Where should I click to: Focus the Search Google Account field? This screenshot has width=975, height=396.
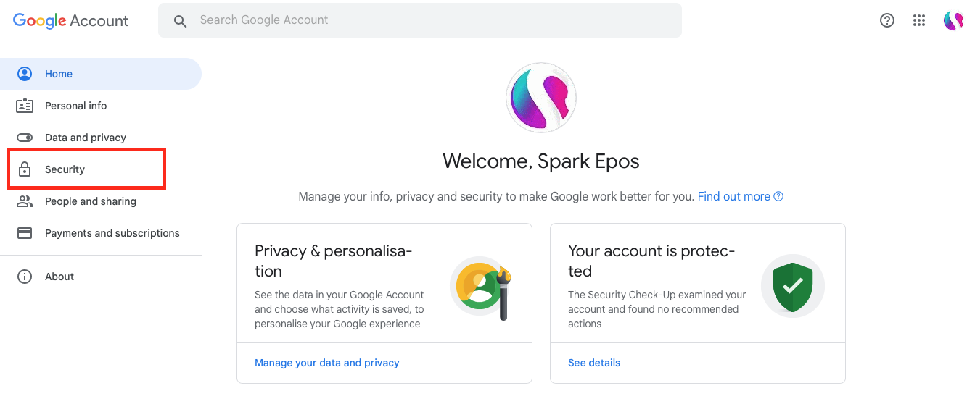[420, 20]
